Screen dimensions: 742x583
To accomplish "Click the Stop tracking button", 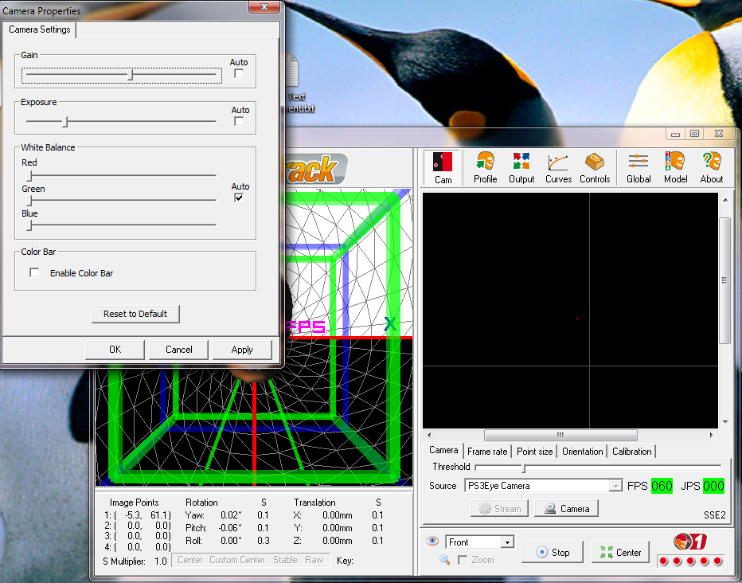I will pyautogui.click(x=553, y=552).
